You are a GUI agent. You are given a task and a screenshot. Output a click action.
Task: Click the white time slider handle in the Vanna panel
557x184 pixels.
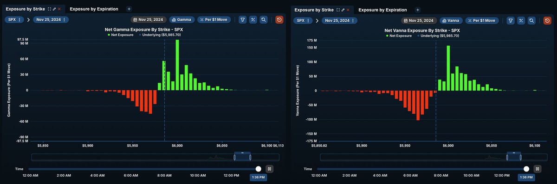click(526, 169)
